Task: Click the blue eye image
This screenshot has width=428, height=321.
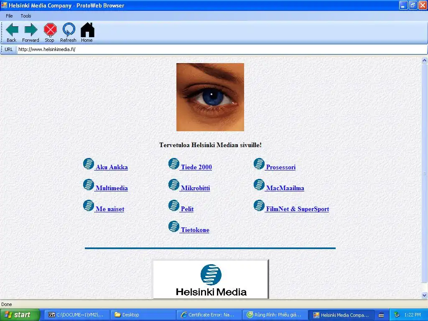Action: point(210,97)
